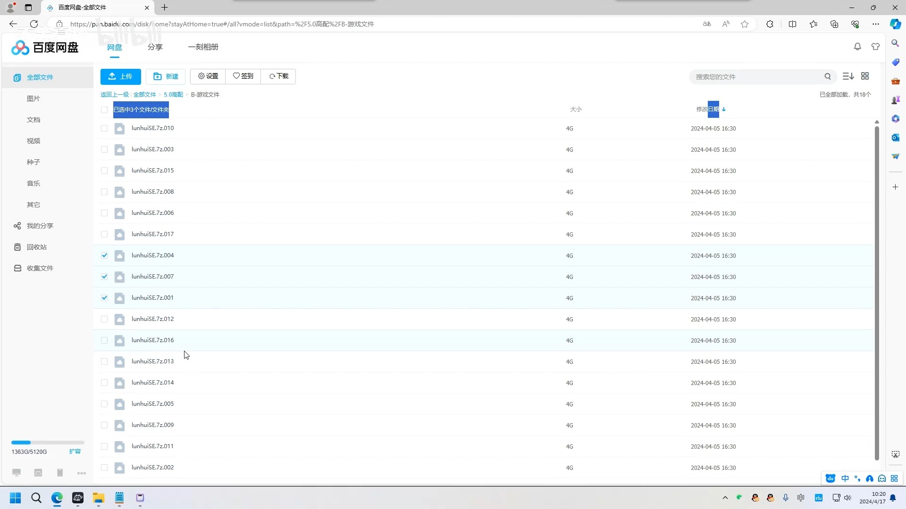Check the box for lunhuiSE.7z.010
This screenshot has width=906, height=509.
click(x=104, y=128)
